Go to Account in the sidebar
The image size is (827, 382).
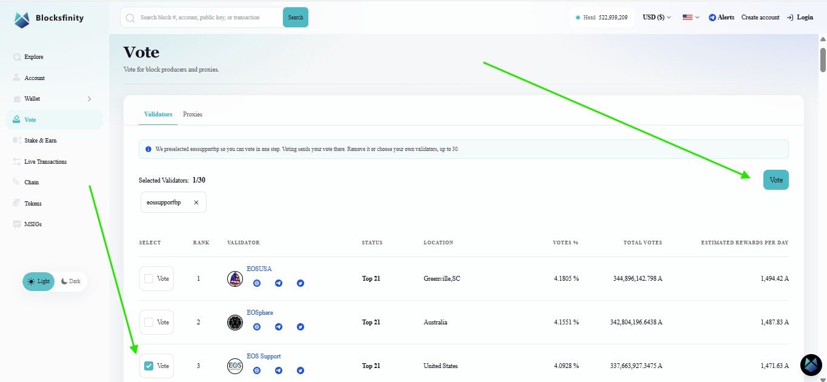35,78
